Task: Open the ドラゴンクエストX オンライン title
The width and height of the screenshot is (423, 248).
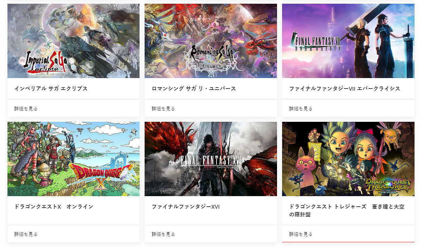Action: (x=54, y=207)
